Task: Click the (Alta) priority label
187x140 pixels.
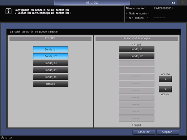Action: (x=136, y=44)
